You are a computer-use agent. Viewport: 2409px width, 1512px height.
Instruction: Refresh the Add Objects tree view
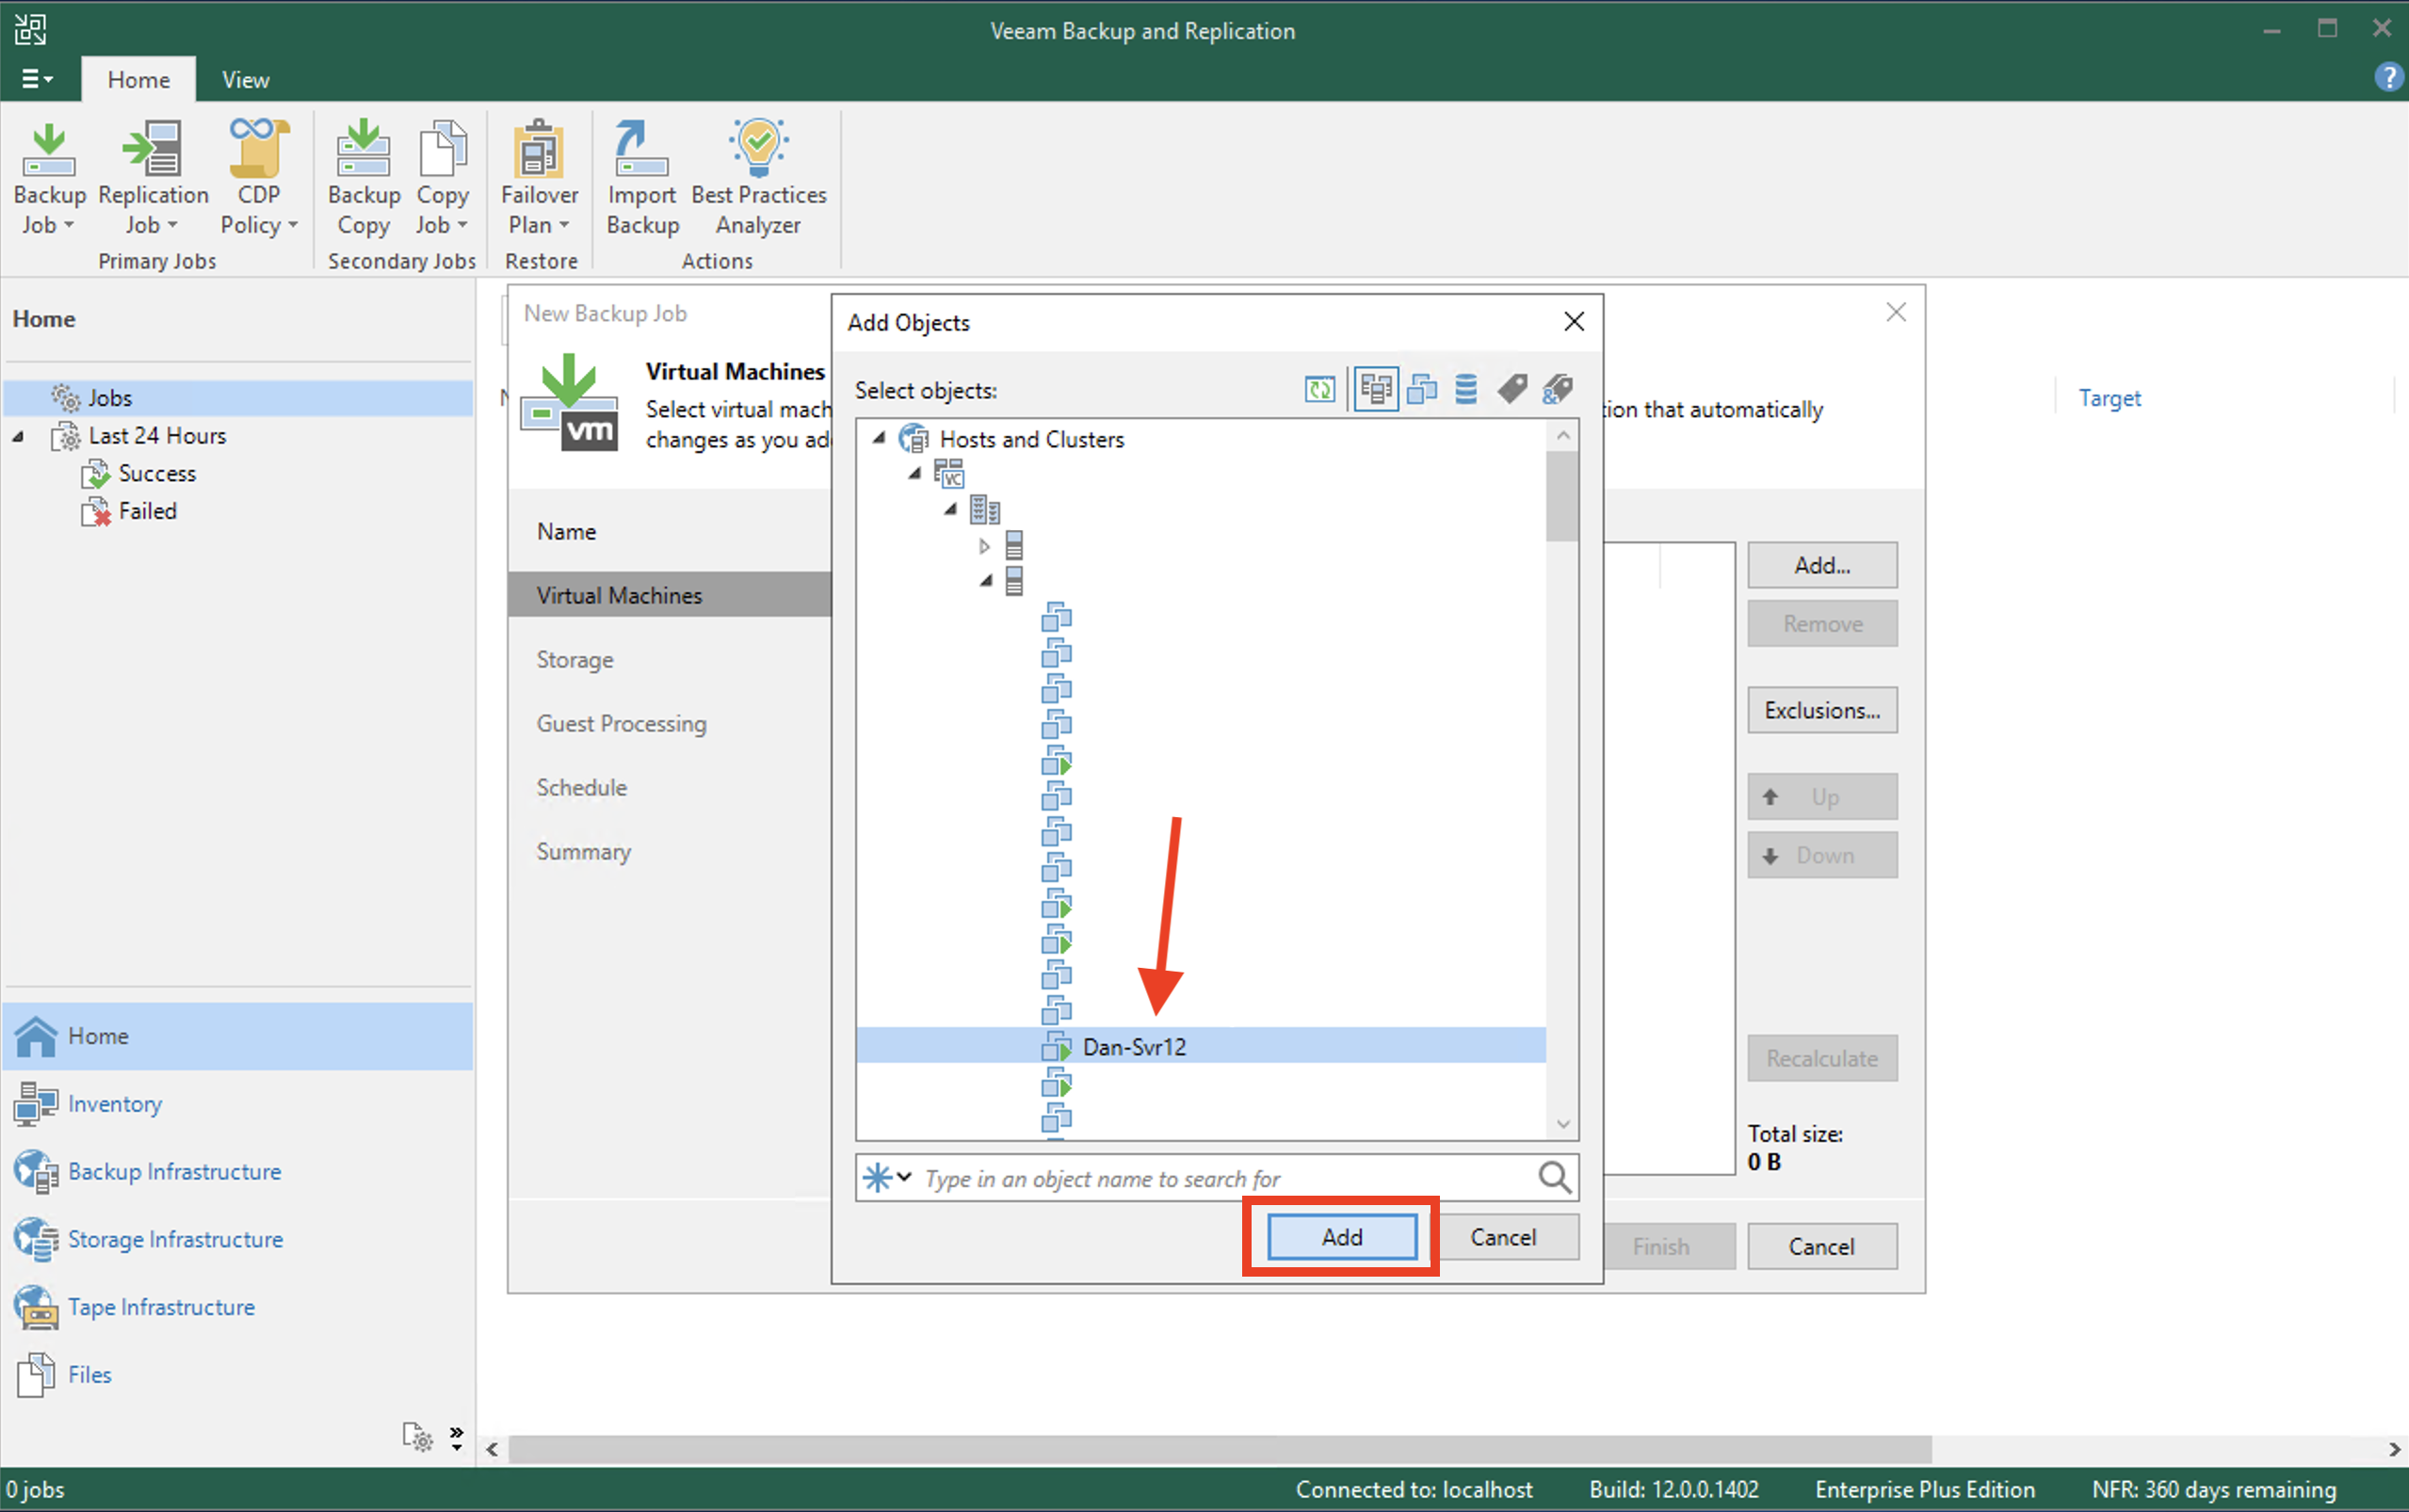click(x=1320, y=389)
